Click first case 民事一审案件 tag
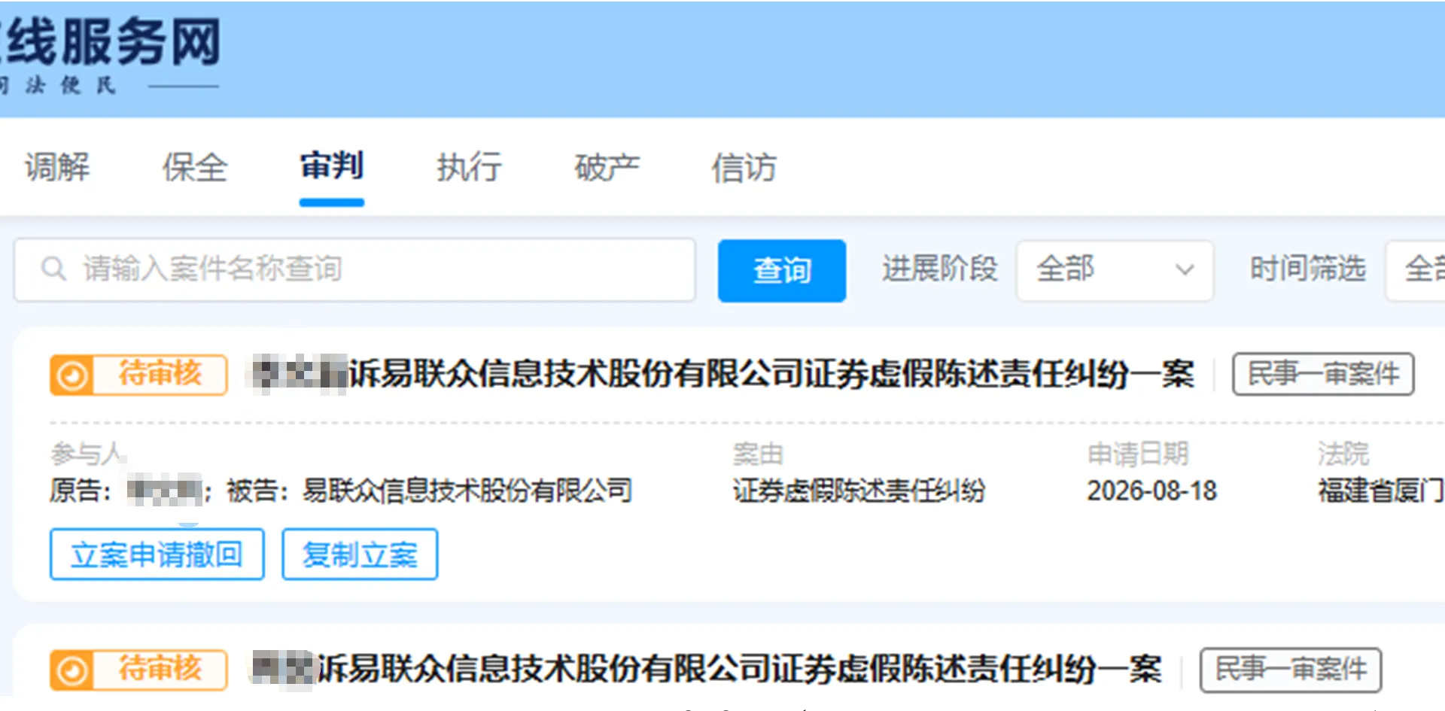The height and width of the screenshot is (711, 1445). [1323, 374]
